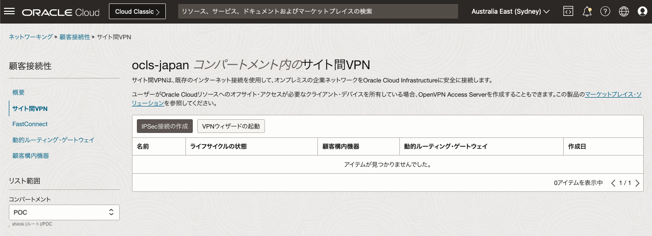Open 顧客構内機器 in the sidebar
652x236 pixels.
(x=30, y=156)
